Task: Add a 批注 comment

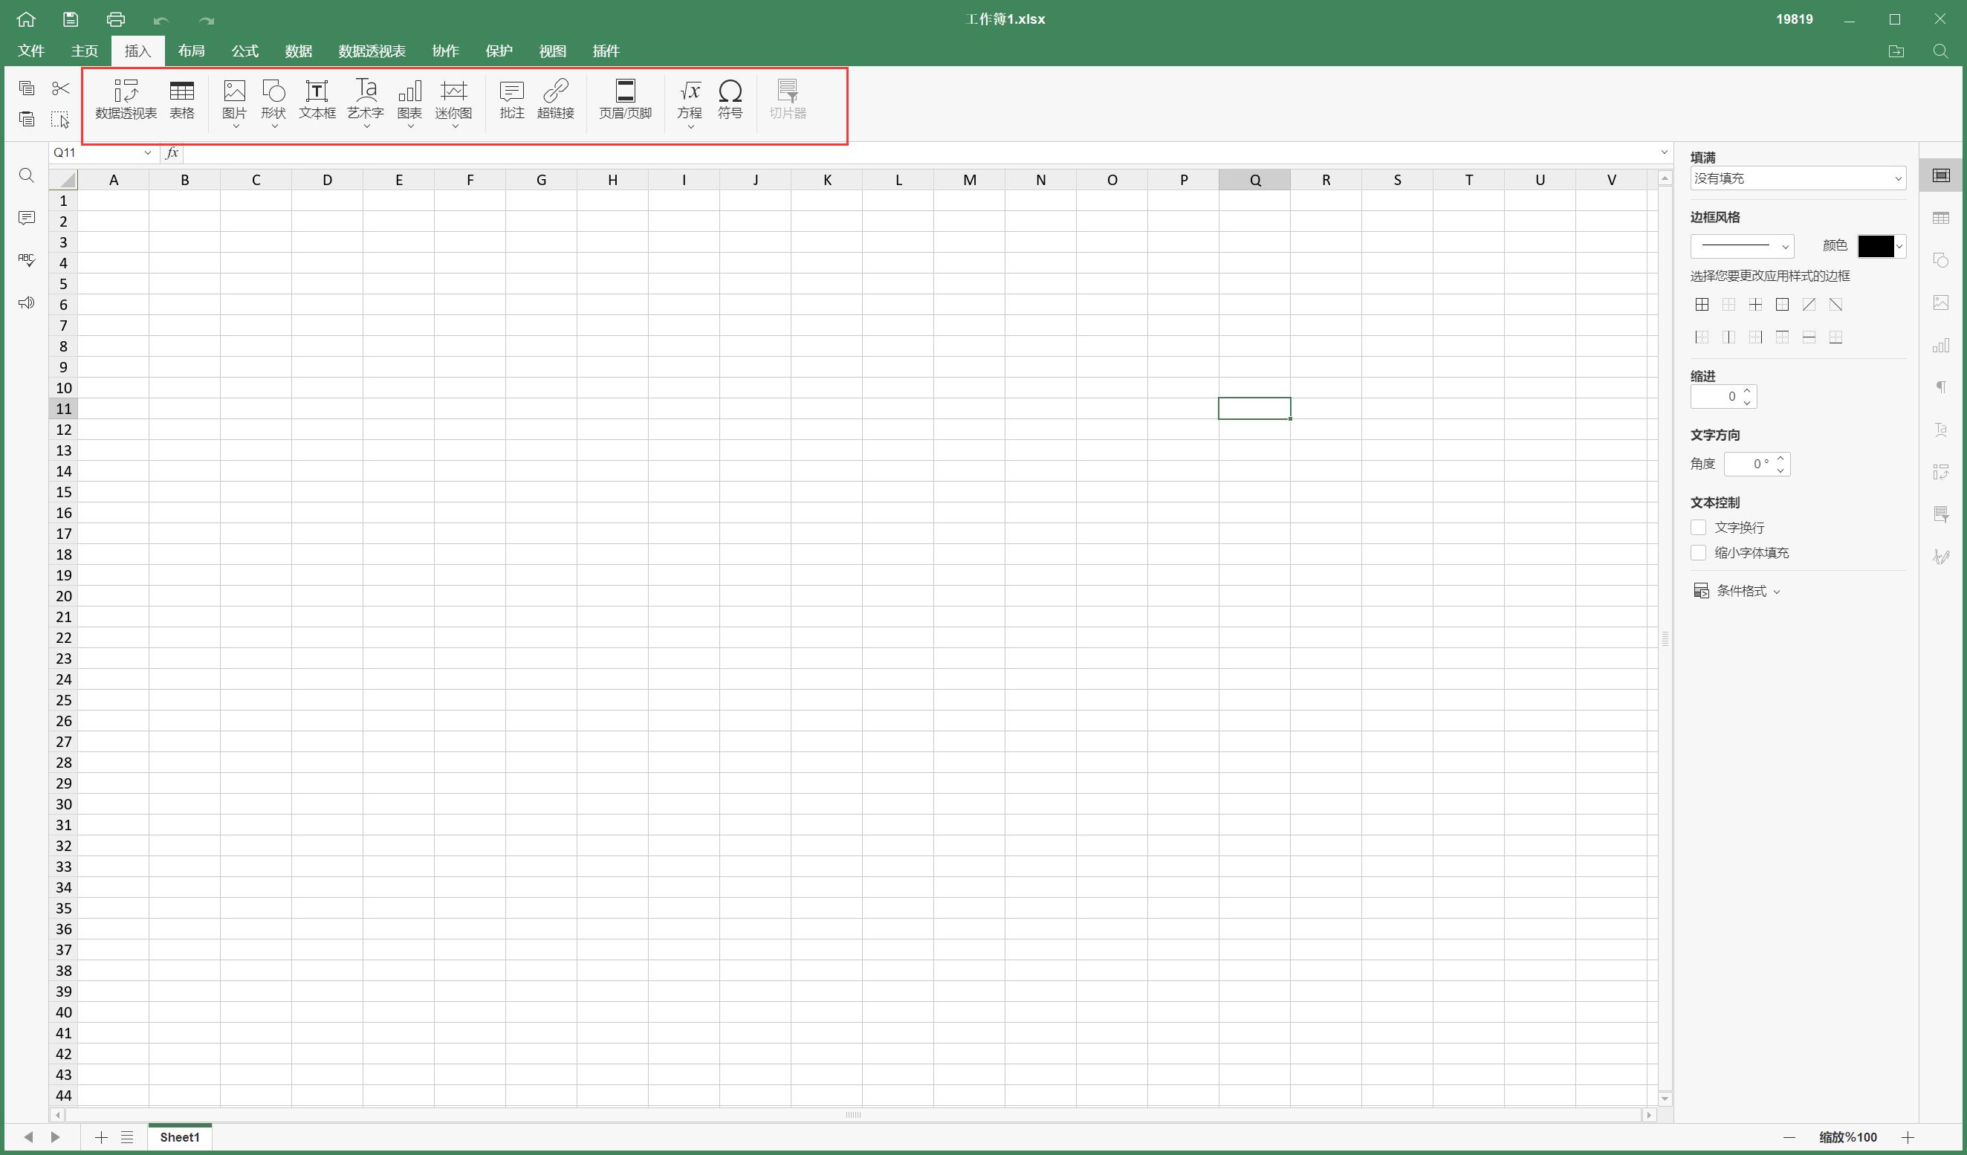Action: tap(511, 99)
